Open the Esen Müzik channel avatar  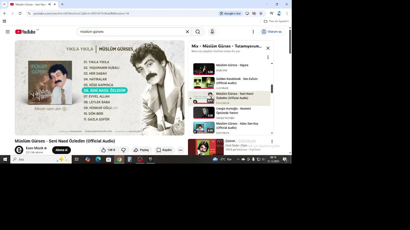(19, 150)
